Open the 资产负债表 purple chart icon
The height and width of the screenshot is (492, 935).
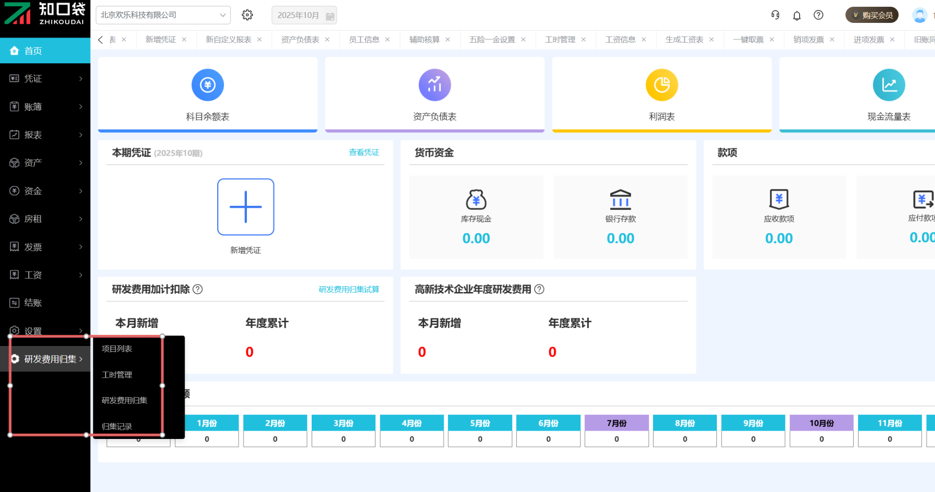tap(434, 85)
